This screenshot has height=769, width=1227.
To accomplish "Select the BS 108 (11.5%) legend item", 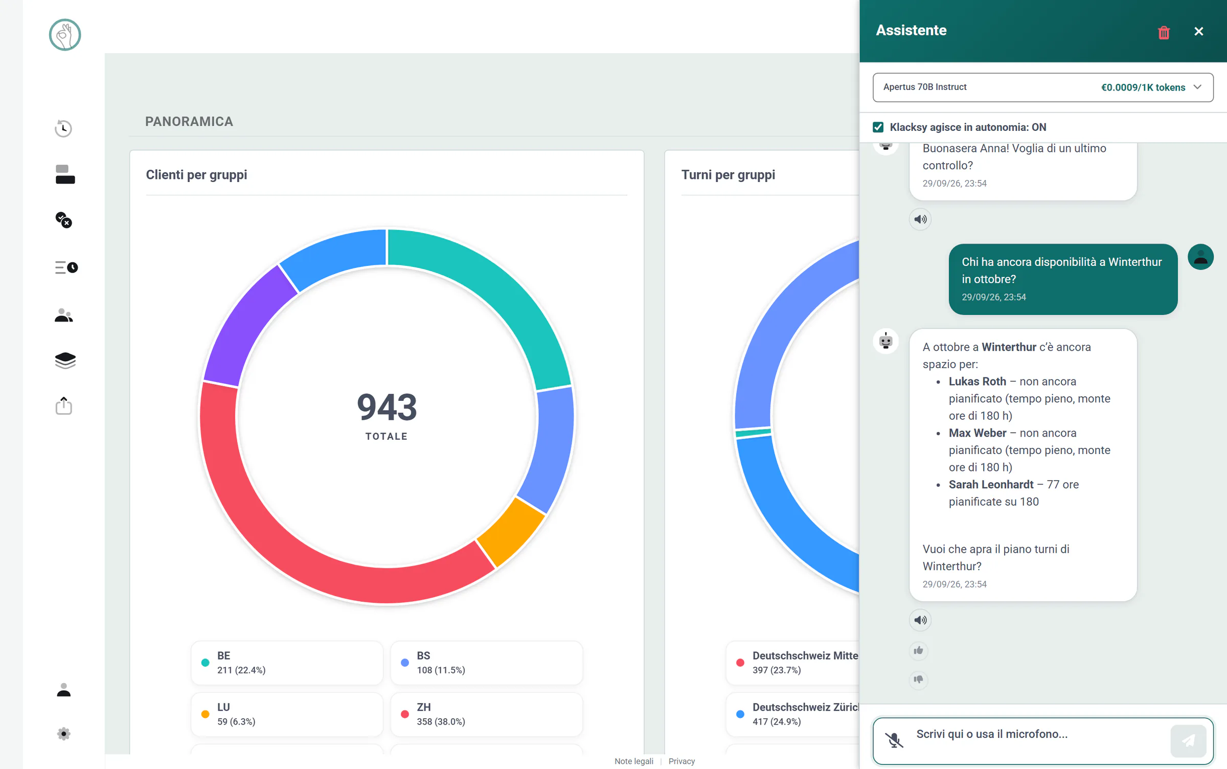I will 486,663.
